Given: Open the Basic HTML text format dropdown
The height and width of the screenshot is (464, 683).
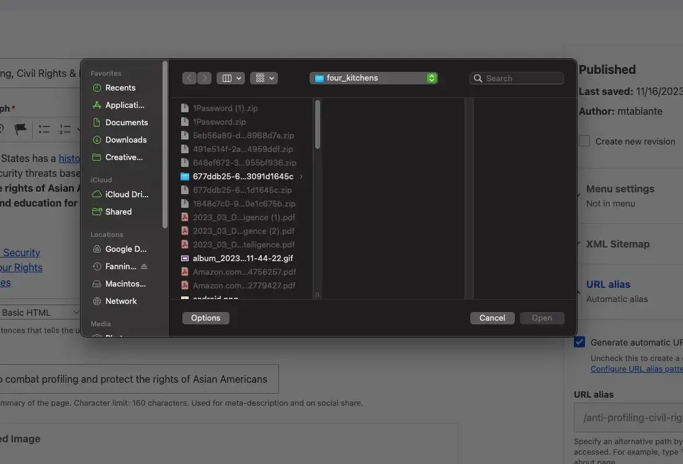Looking at the screenshot, I should click(x=37, y=312).
